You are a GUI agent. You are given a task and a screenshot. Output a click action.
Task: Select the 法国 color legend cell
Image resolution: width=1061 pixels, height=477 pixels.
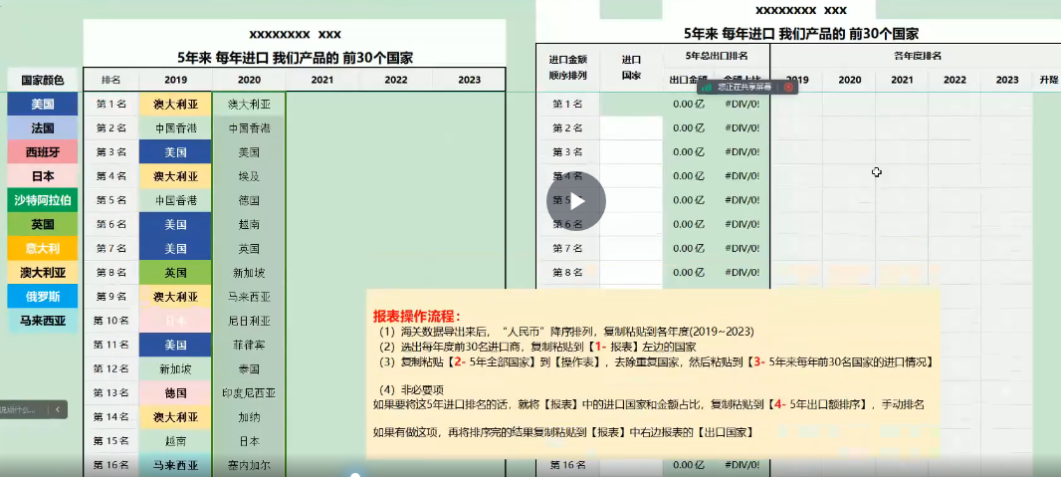(x=42, y=127)
